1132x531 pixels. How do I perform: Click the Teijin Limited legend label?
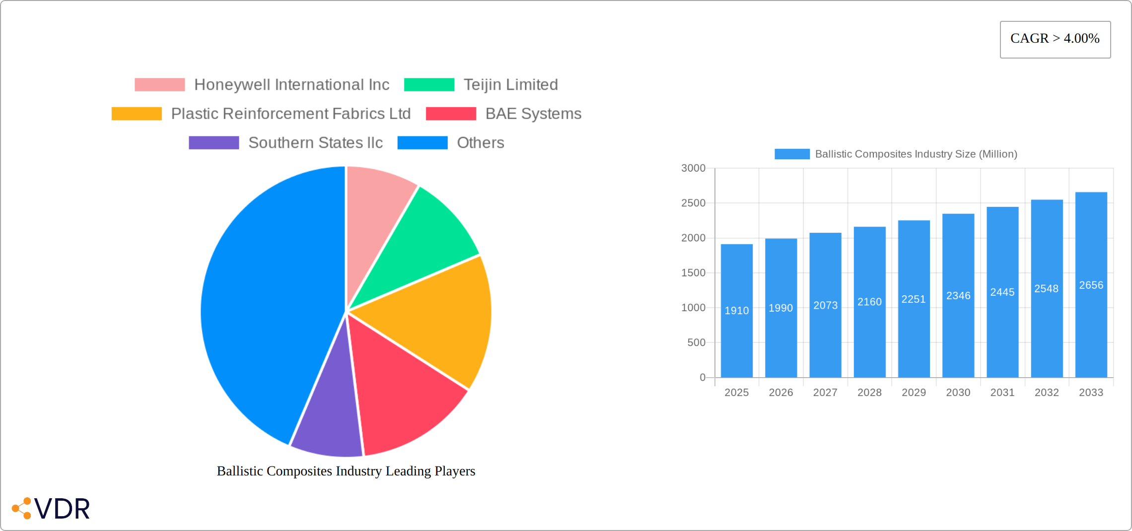click(x=510, y=85)
